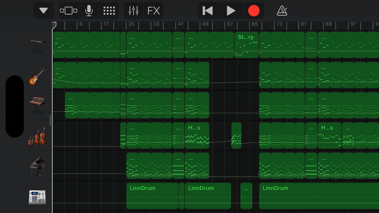This screenshot has width=379, height=213.
Task: Select the drum machine track icon
Action: click(x=37, y=197)
